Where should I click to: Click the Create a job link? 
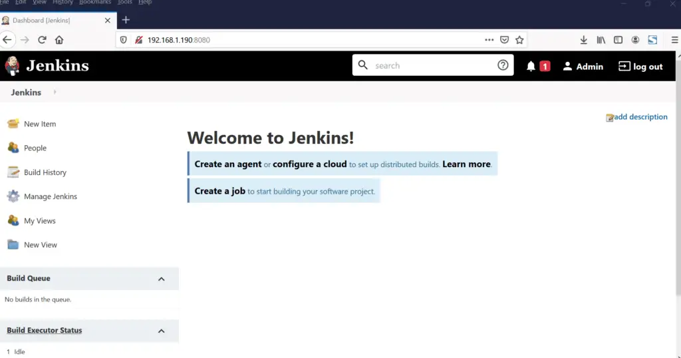pyautogui.click(x=219, y=191)
